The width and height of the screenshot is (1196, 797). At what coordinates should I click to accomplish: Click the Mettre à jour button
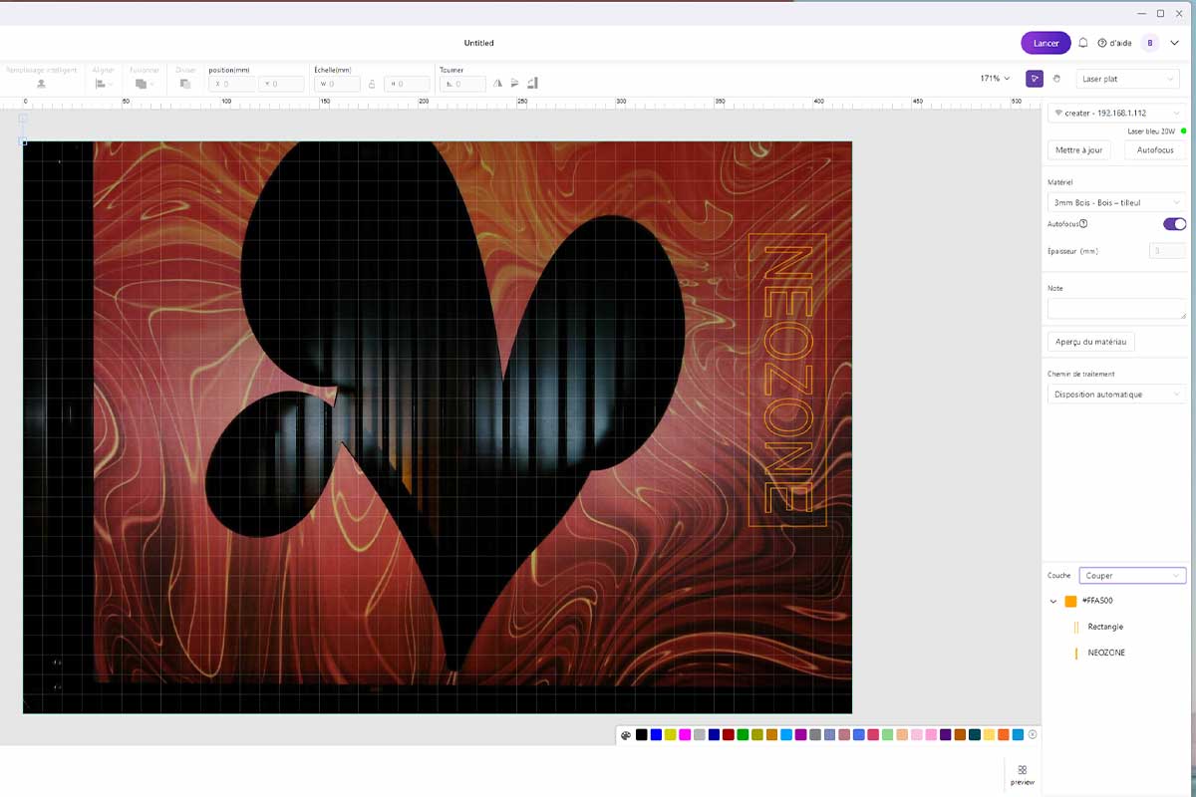tap(1079, 150)
